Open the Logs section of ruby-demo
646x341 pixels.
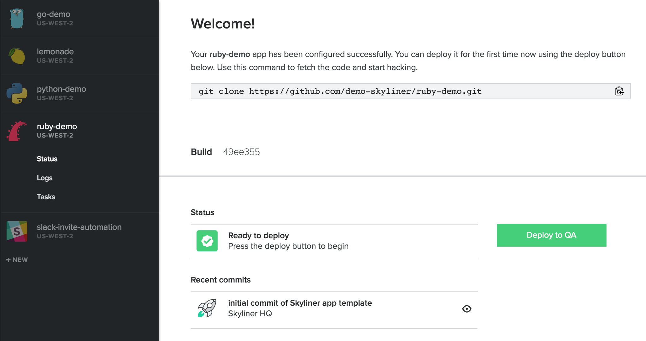(x=44, y=178)
